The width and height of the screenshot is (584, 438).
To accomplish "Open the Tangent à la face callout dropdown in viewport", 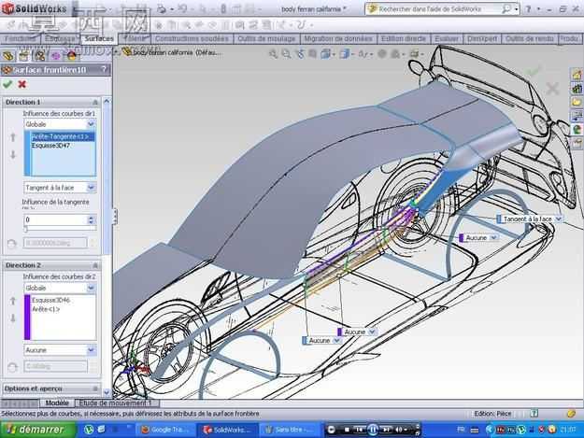I will [558, 219].
